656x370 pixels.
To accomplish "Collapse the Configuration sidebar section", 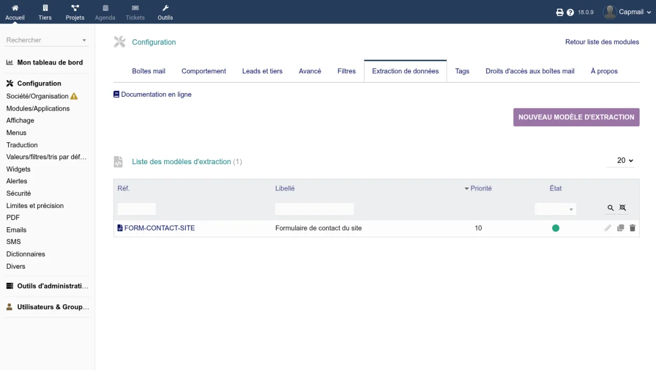I will point(33,84).
